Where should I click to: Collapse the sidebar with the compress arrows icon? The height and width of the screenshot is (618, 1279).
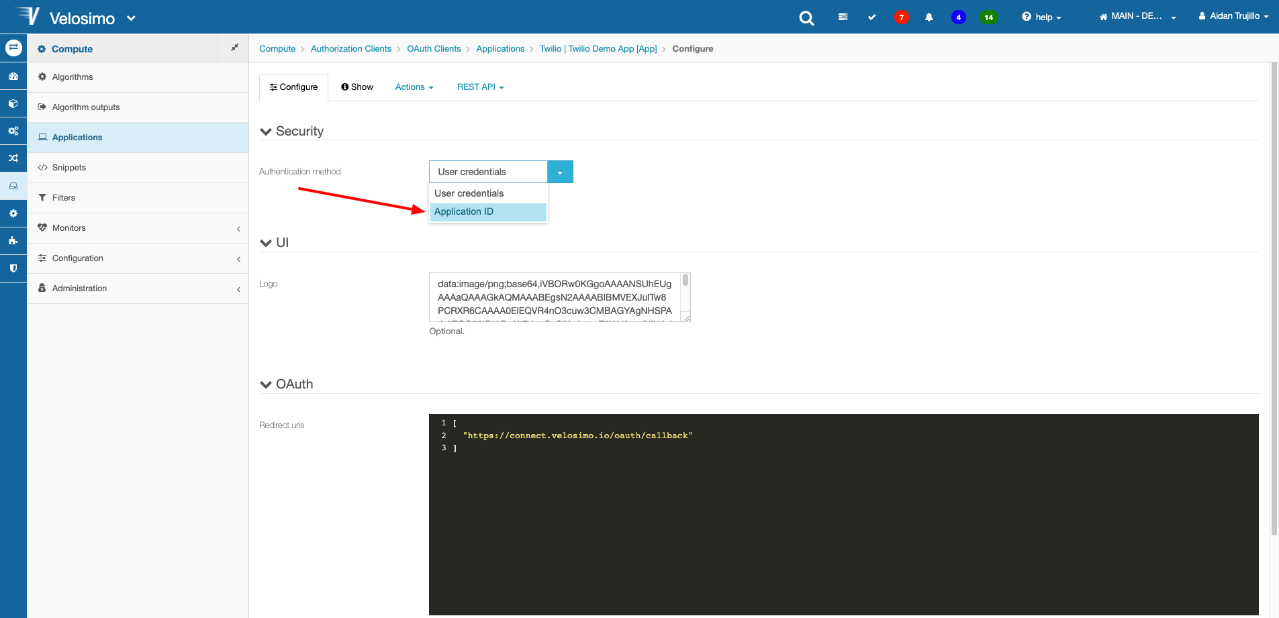(x=234, y=48)
